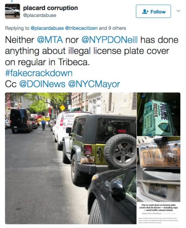
Task: Open the @NYPDONeill mention
Action: [x=109, y=40]
